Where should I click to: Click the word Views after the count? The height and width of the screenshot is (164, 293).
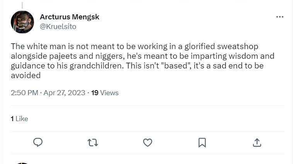click(x=109, y=93)
